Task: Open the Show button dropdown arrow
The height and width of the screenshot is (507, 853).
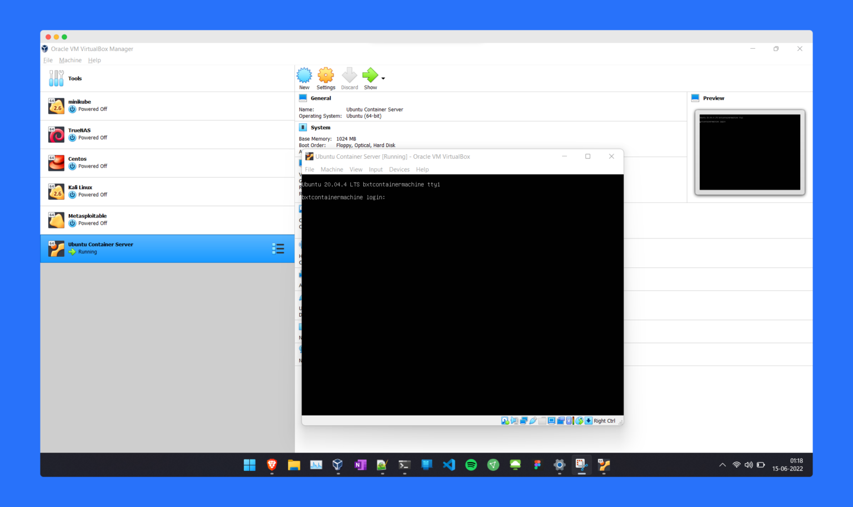Action: point(382,78)
